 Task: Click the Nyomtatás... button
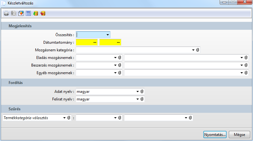[215, 135]
